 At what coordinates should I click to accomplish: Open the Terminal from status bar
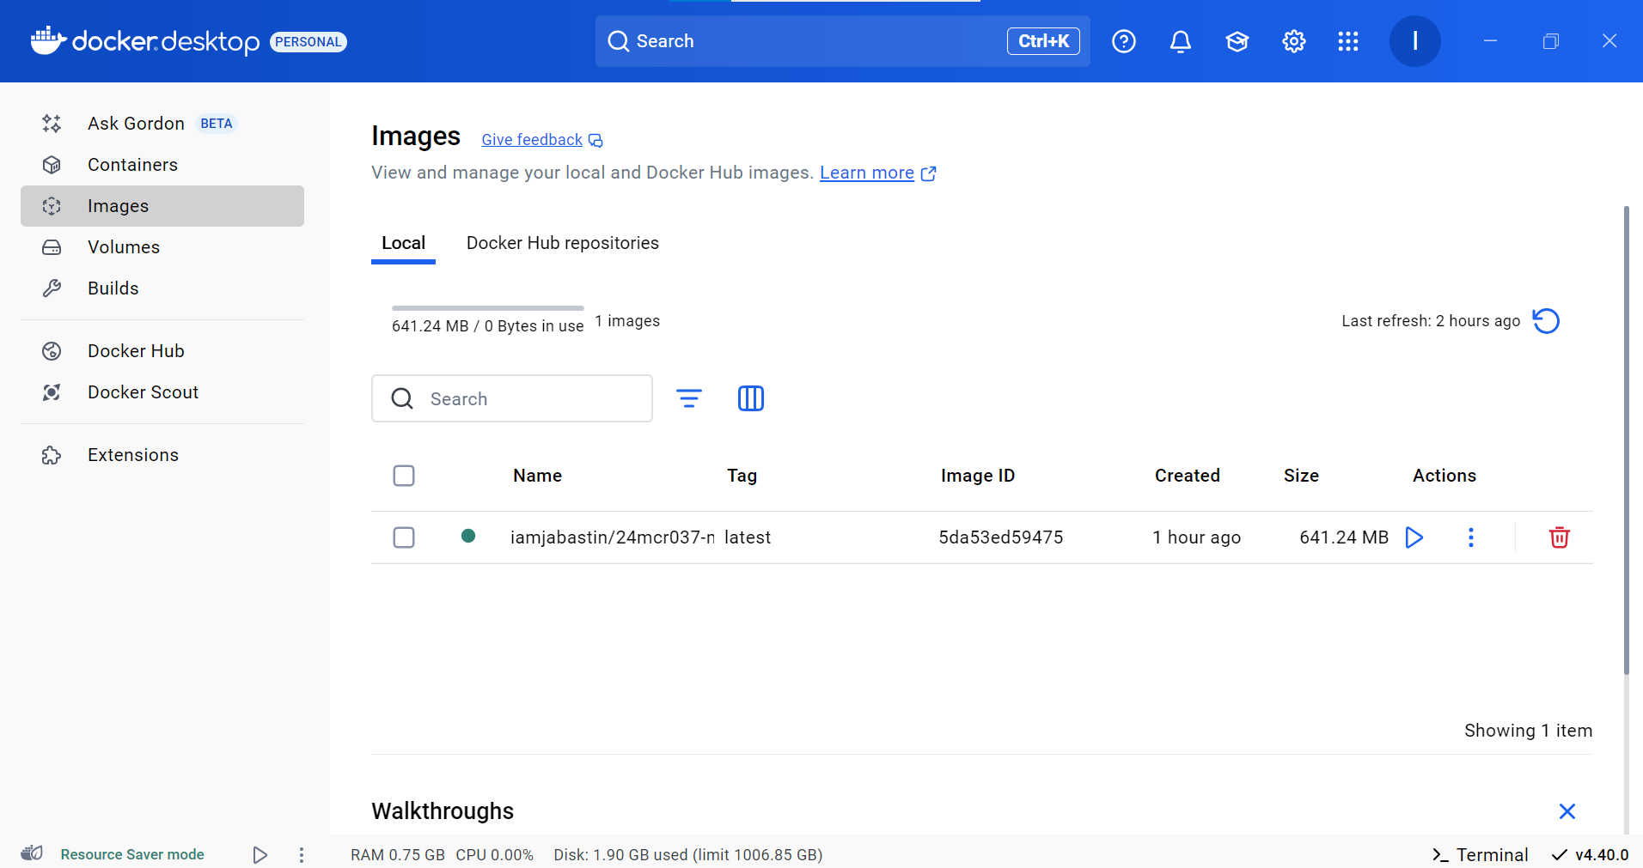[1480, 855]
